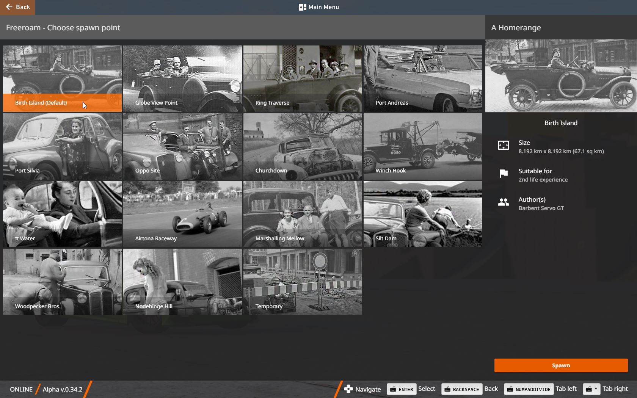Click the Freeroam - Choose spawn point heading
Viewport: 637px width, 398px height.
pos(63,28)
